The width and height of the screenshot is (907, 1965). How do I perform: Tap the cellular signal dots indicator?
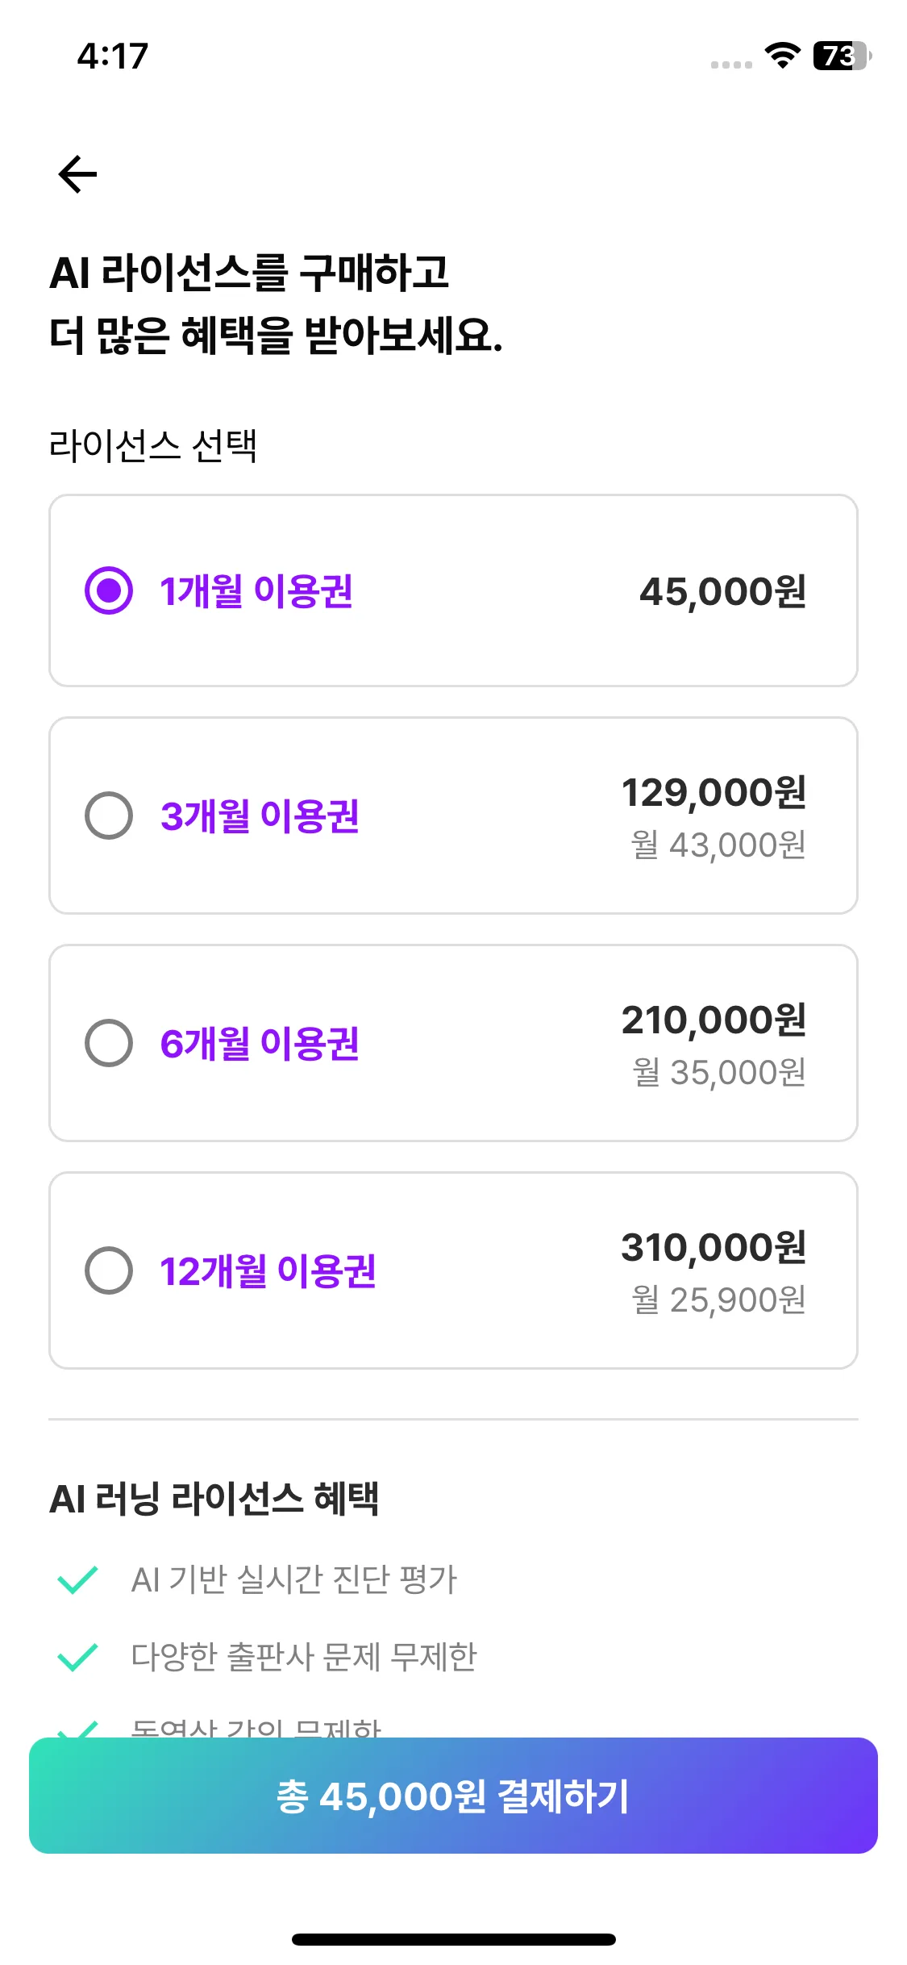pyautogui.click(x=731, y=65)
